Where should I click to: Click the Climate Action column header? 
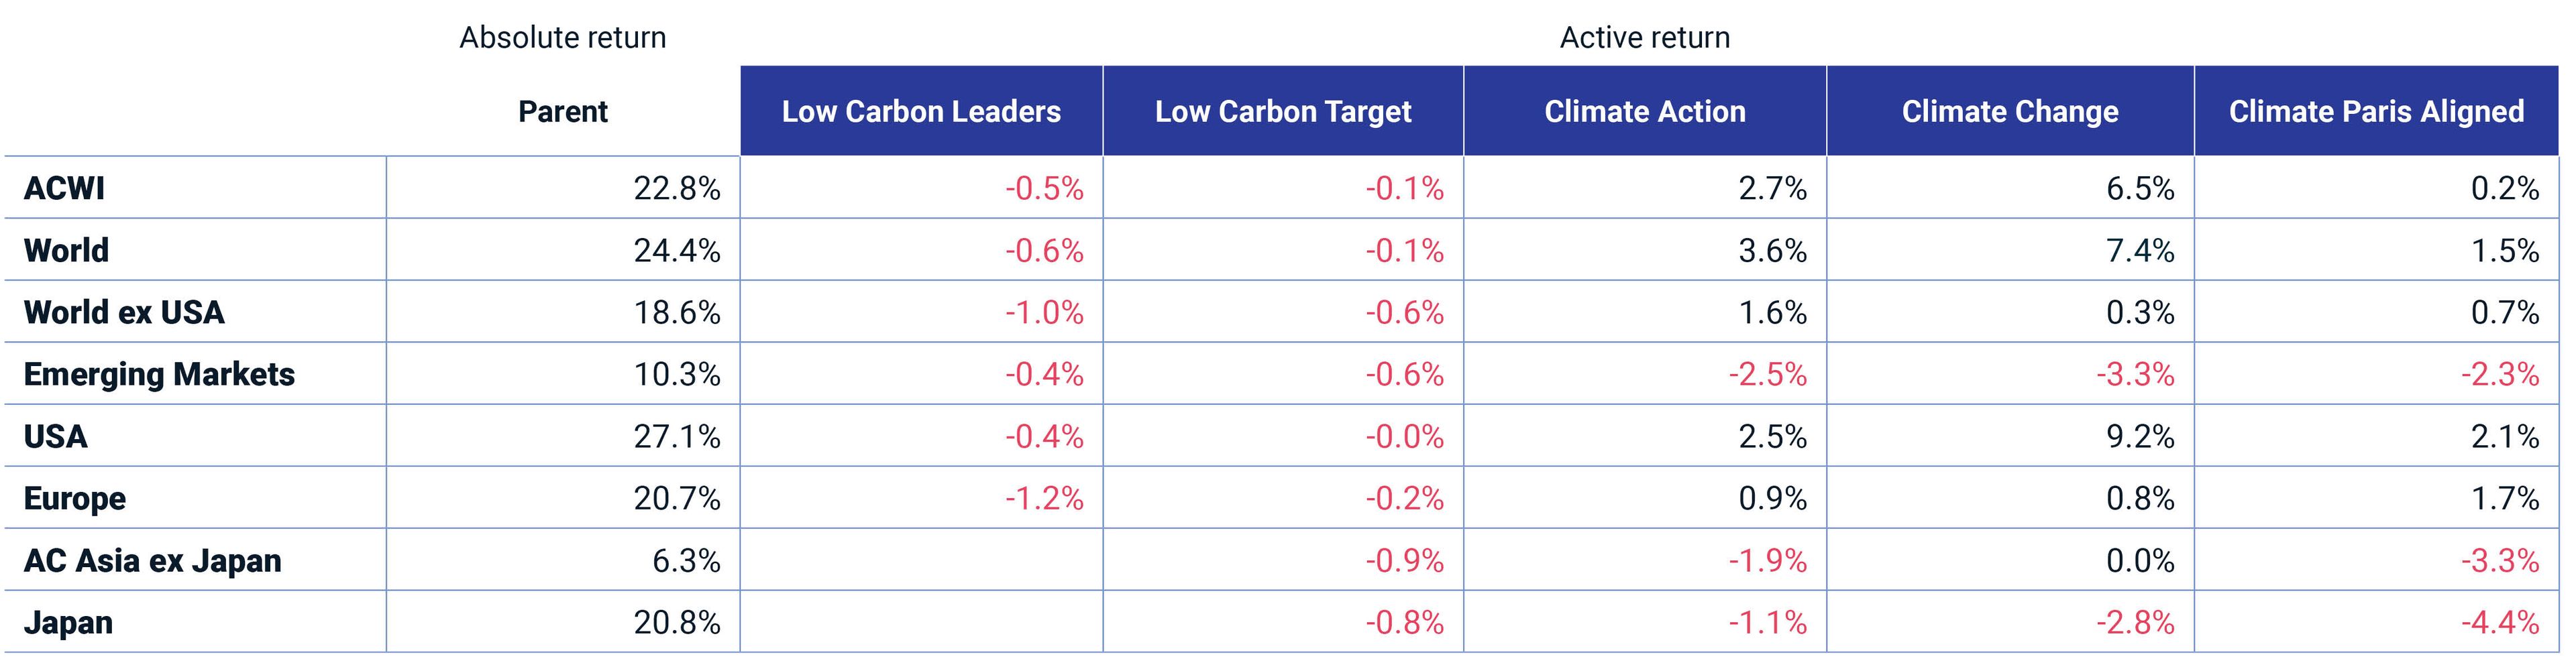pyautogui.click(x=1644, y=111)
